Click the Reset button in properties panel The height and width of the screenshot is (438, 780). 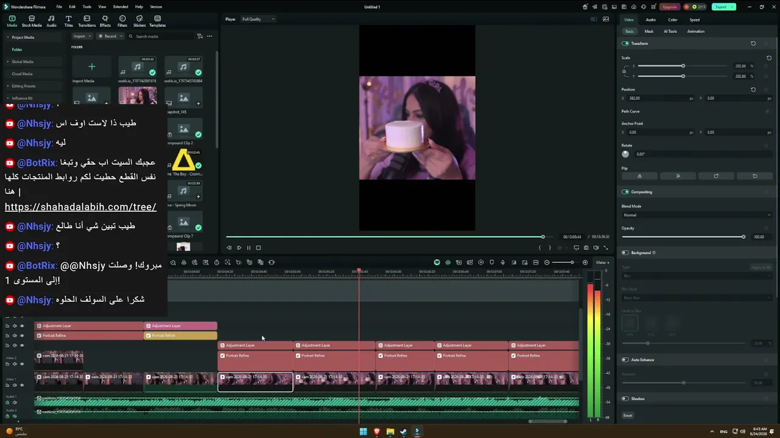(628, 415)
